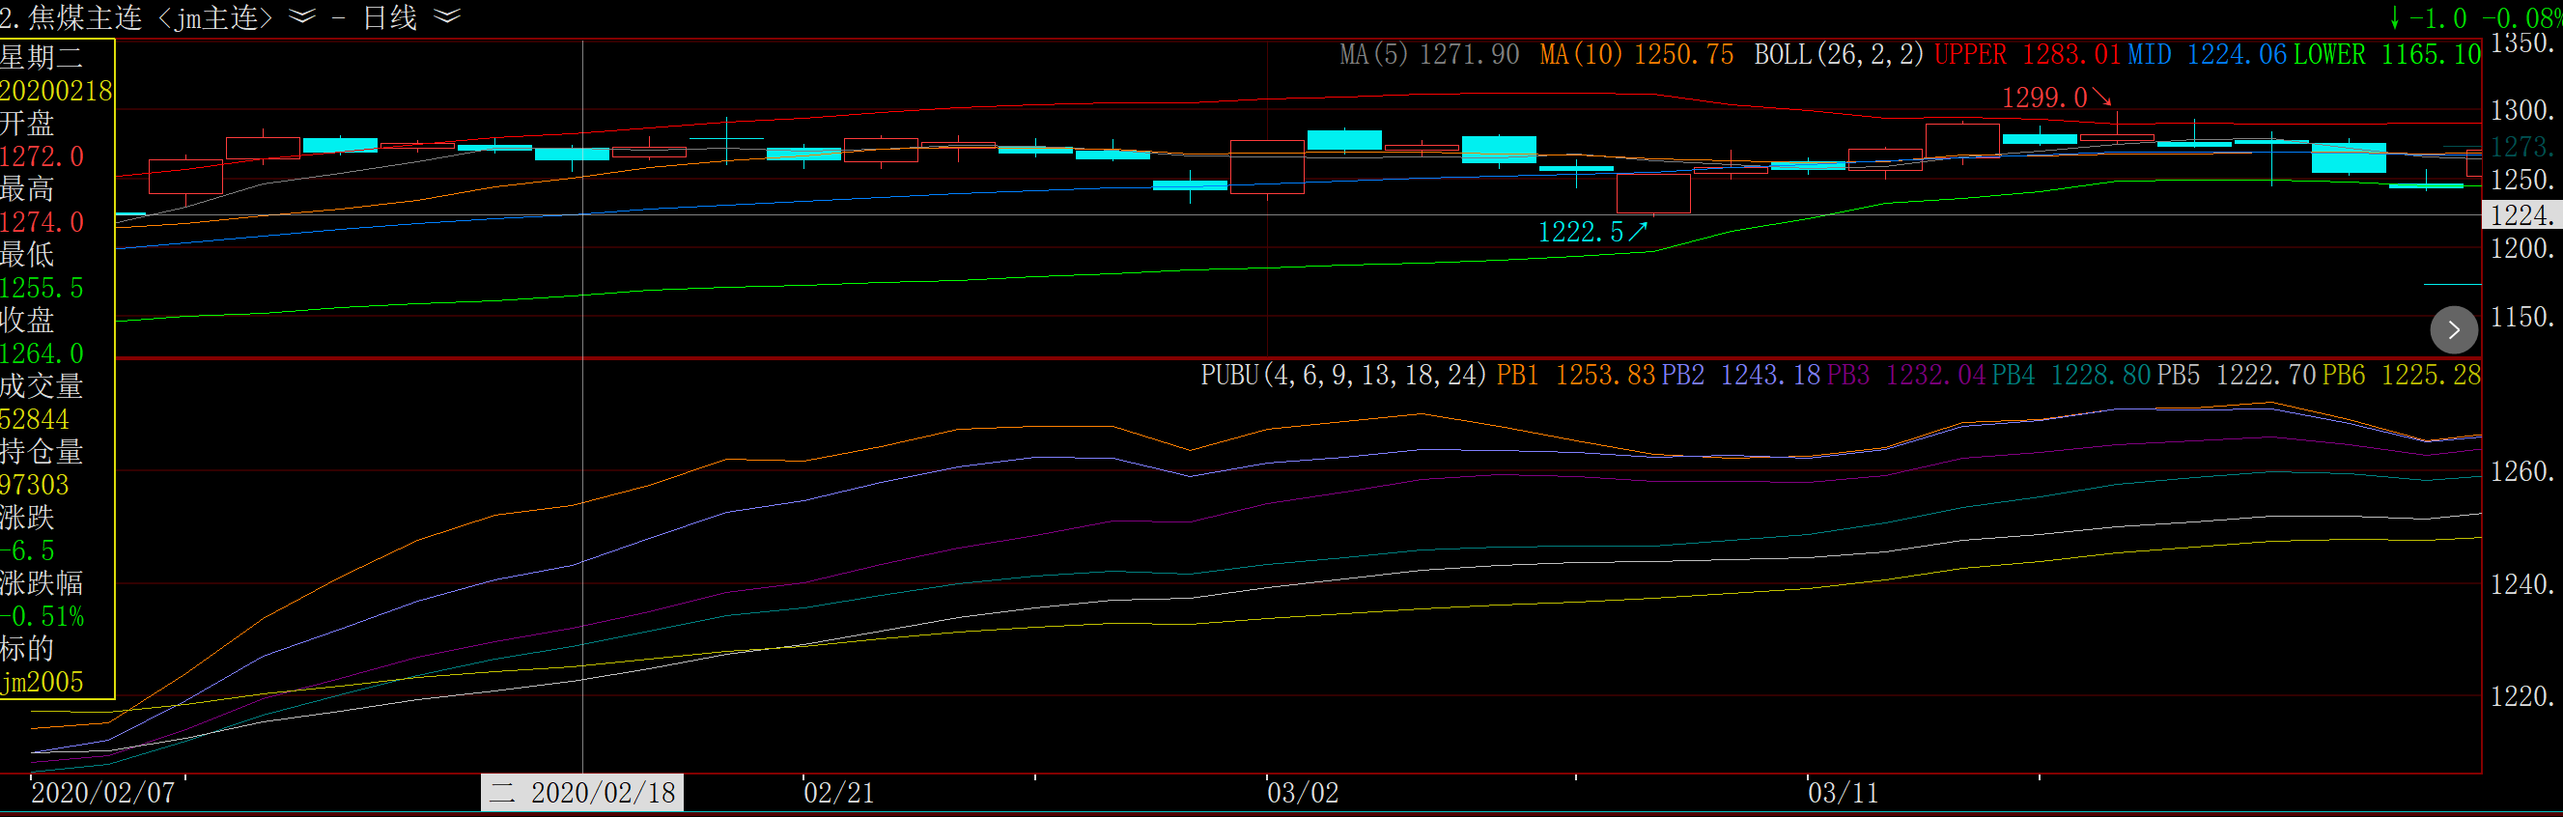Click the round right-arrow scroll button
Screen dimensions: 2563x817
pyautogui.click(x=2453, y=329)
